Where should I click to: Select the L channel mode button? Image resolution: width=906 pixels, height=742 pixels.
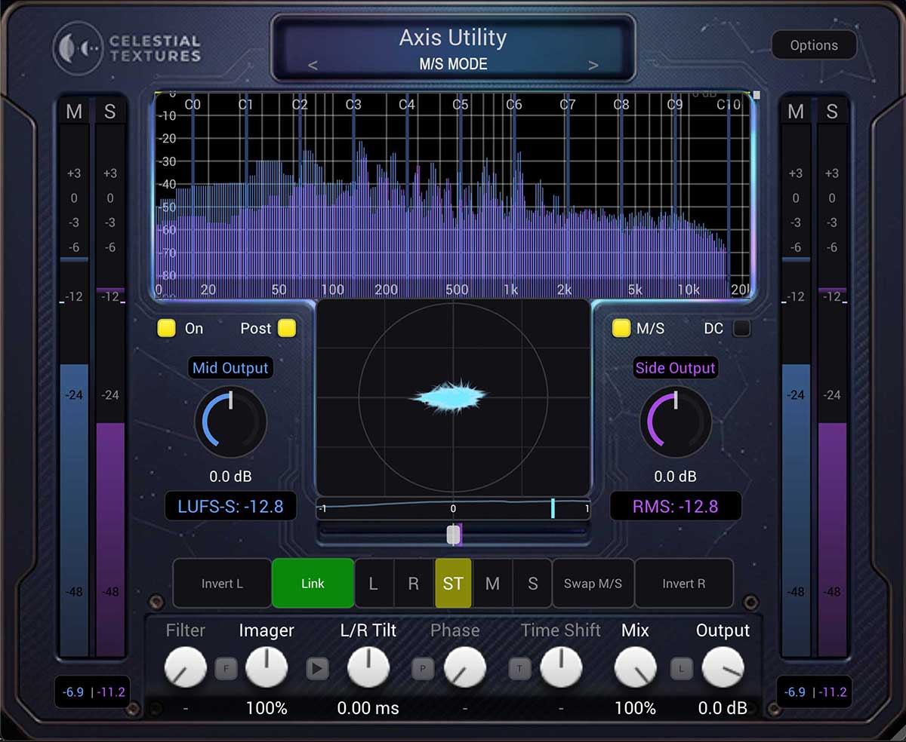coord(373,583)
